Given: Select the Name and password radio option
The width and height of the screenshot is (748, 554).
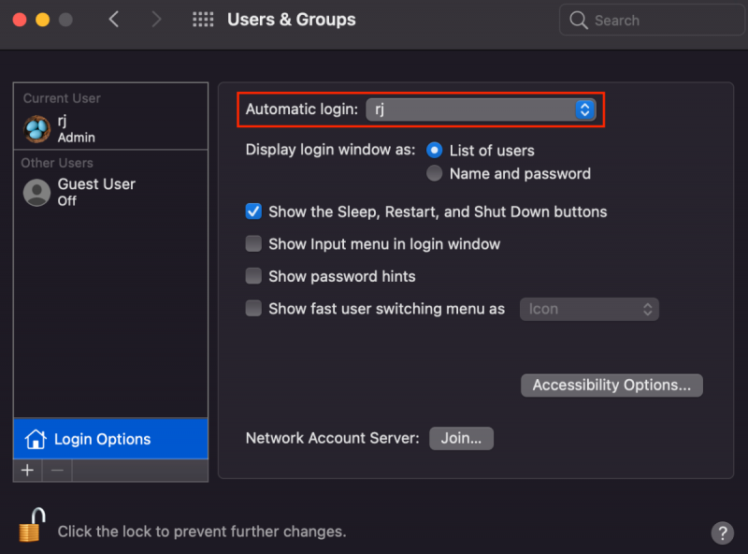Looking at the screenshot, I should pyautogui.click(x=434, y=173).
